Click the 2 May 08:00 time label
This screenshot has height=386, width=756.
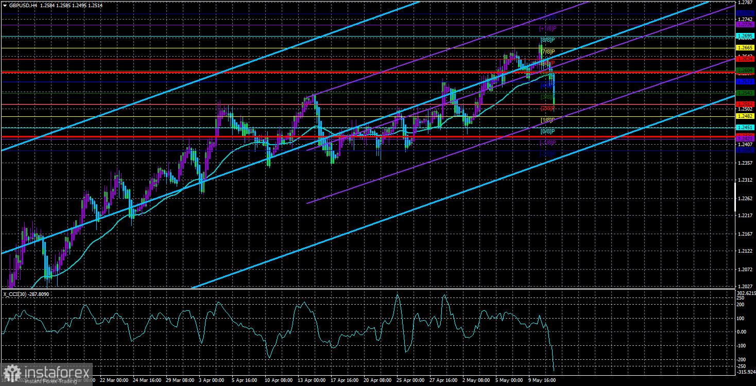point(476,381)
